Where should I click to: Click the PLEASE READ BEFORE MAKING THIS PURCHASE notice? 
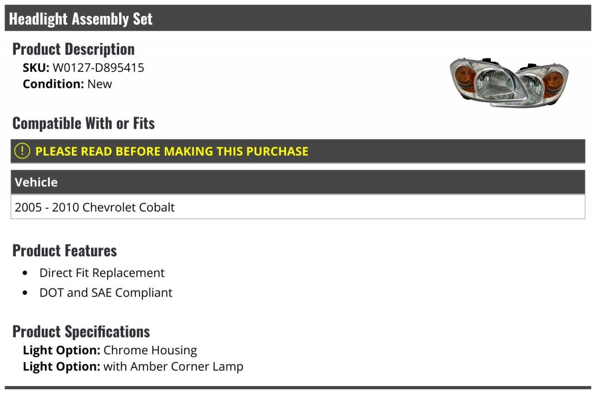(x=172, y=151)
